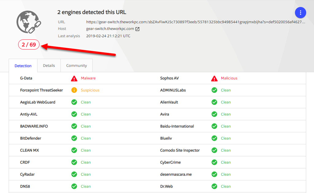Click the Suspicious result label
Image resolution: width=314 pixels, height=193 pixels.
90,90
